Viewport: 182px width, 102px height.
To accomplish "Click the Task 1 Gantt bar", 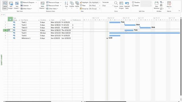I will (x=115, y=22).
